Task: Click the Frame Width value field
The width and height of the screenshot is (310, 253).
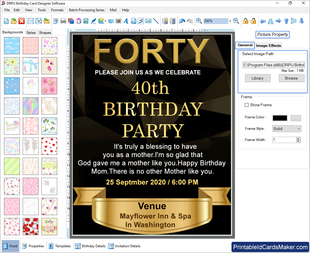Action: pos(284,140)
